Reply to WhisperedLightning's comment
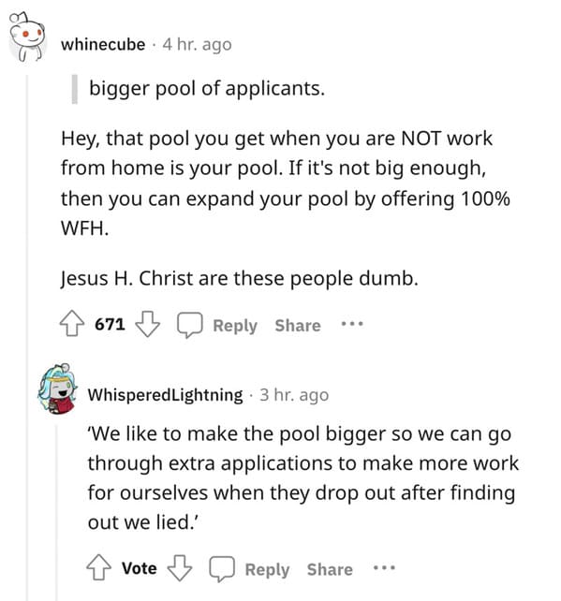This screenshot has width=561, height=601. pyautogui.click(x=267, y=569)
